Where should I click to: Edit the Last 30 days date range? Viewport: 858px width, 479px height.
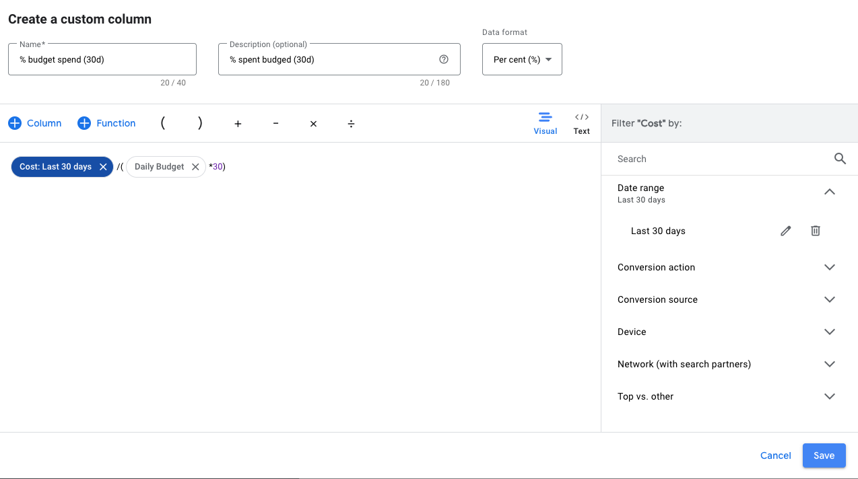coord(786,231)
